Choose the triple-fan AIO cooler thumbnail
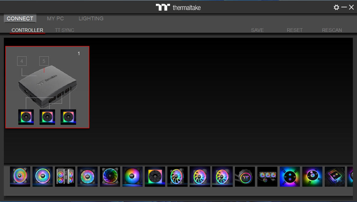This screenshot has height=202, width=357. 267,177
